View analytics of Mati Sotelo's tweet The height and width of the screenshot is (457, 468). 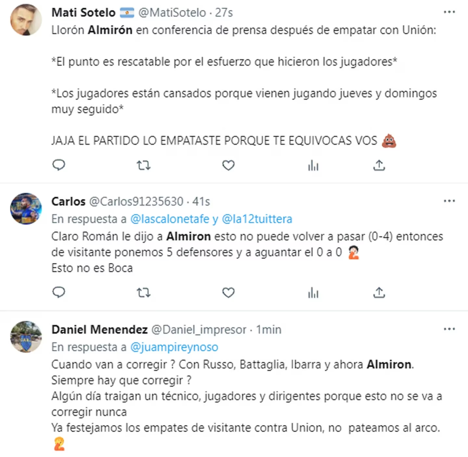pyautogui.click(x=313, y=165)
